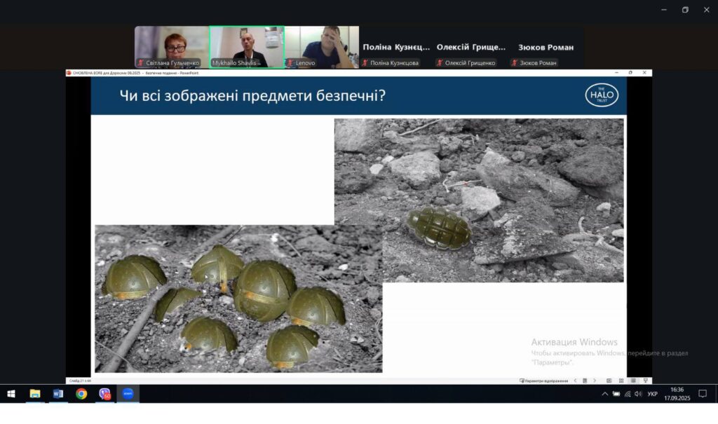Select Mykhailo Shavlis's active speaker video
Image resolution: width=718 pixels, height=424 pixels.
247,47
